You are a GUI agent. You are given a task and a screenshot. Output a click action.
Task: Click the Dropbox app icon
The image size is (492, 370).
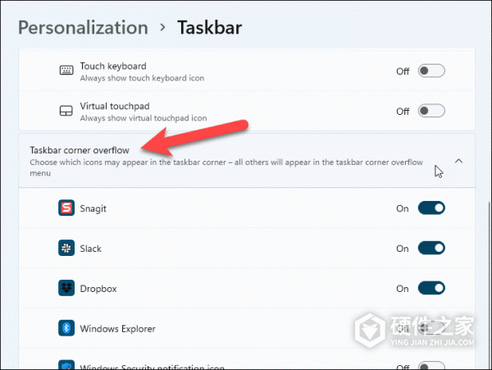click(66, 289)
